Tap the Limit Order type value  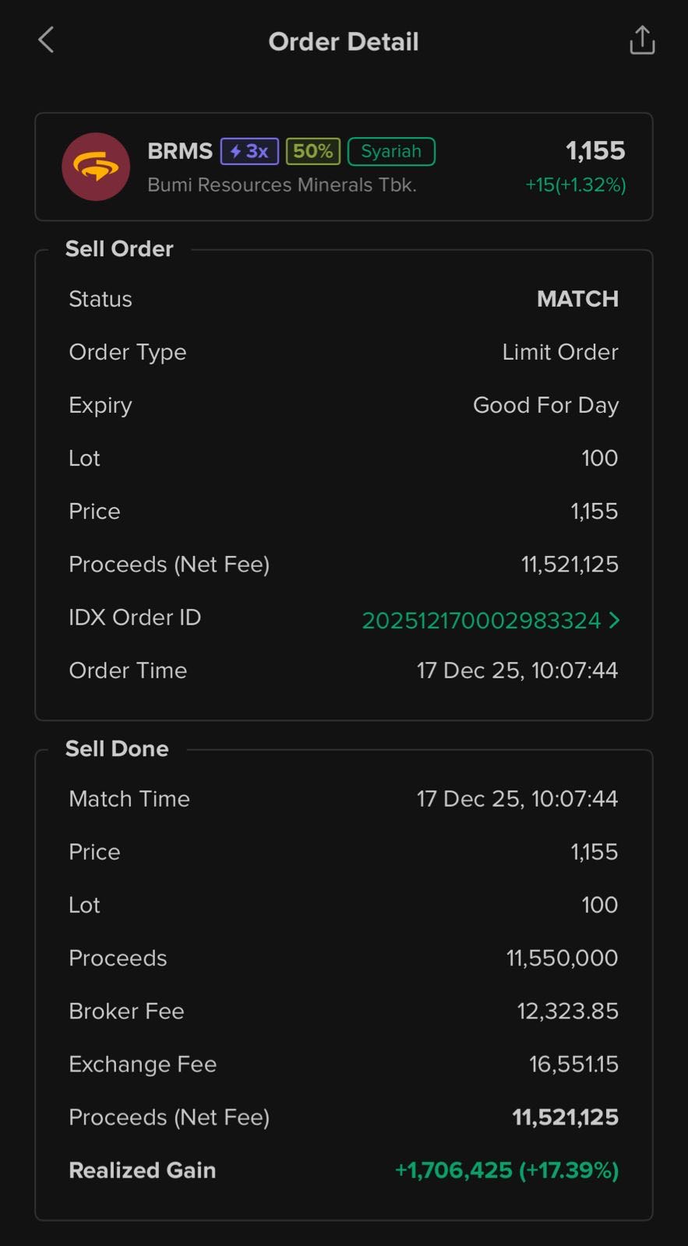[x=559, y=352]
